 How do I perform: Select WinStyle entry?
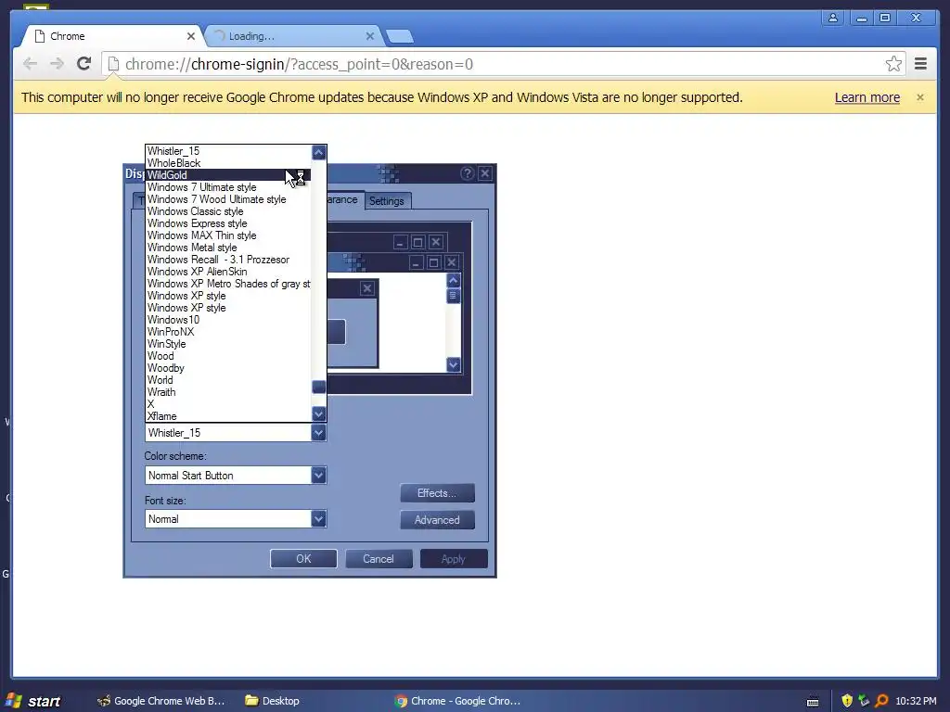coord(228,344)
